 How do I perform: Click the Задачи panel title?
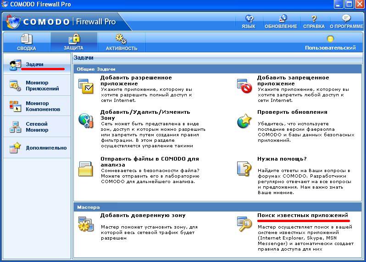click(83, 58)
